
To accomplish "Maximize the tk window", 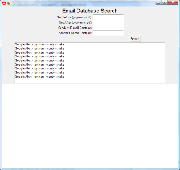I will 165,2.
